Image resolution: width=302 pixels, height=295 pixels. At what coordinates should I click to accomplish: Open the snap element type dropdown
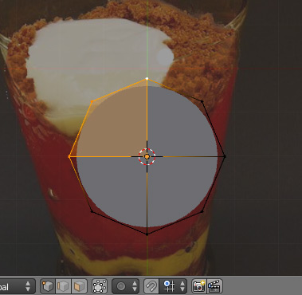tap(173, 286)
